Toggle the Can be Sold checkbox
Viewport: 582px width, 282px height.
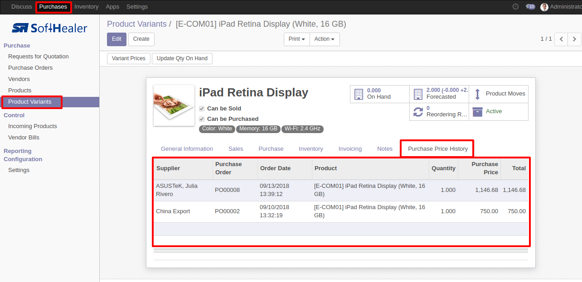[x=202, y=109]
